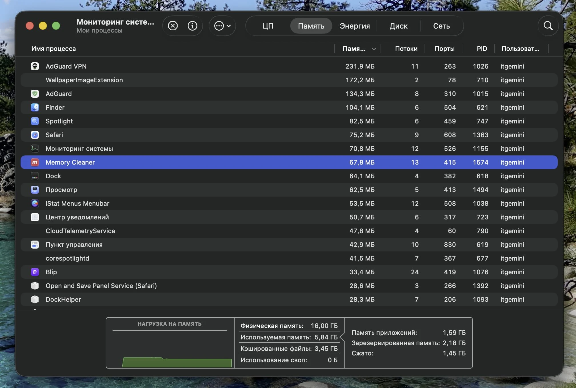Select the Open and Save Panel Service name
This screenshot has width=576, height=388.
click(x=101, y=286)
